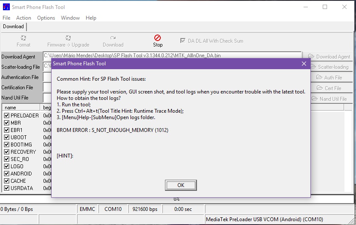Click the Download Agent path field

coord(171,56)
